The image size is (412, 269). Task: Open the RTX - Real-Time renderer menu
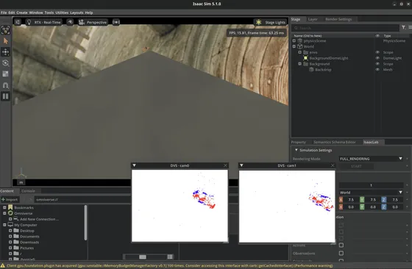(43, 22)
